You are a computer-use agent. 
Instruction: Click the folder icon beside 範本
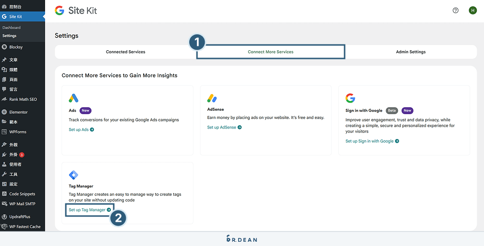pos(4,122)
